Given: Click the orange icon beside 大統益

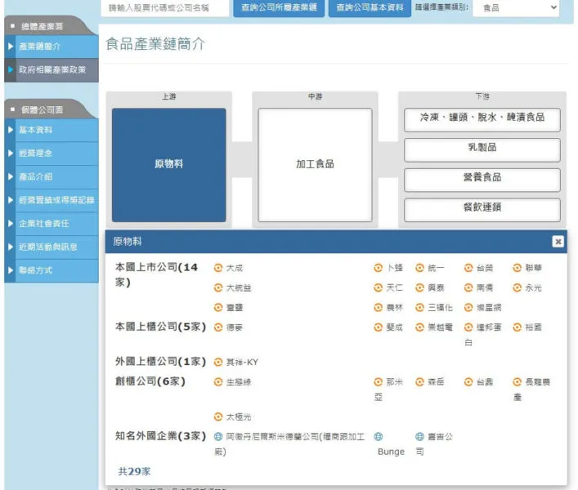Looking at the screenshot, I should point(218,288).
